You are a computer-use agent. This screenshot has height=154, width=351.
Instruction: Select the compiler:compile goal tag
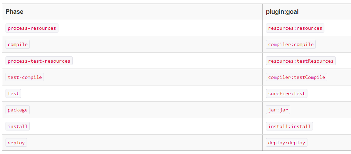pyautogui.click(x=291, y=44)
